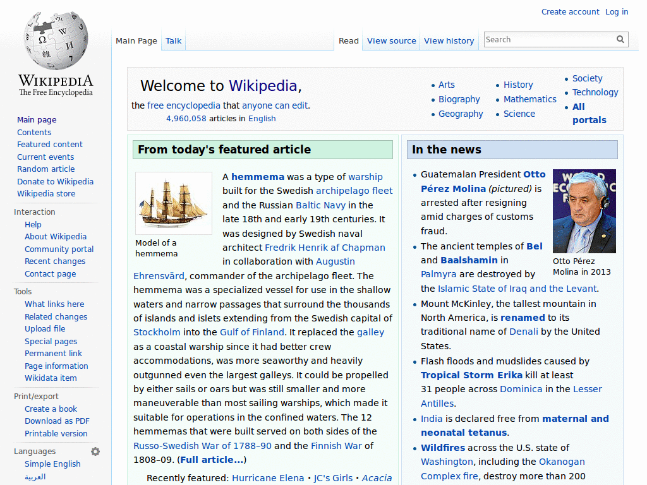Click the Permanent link entry
Screen dimensions: 647x485
(53, 354)
